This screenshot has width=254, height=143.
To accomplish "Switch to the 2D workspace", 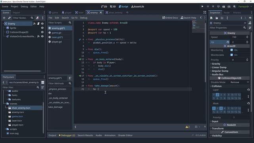I will tap(104, 6).
